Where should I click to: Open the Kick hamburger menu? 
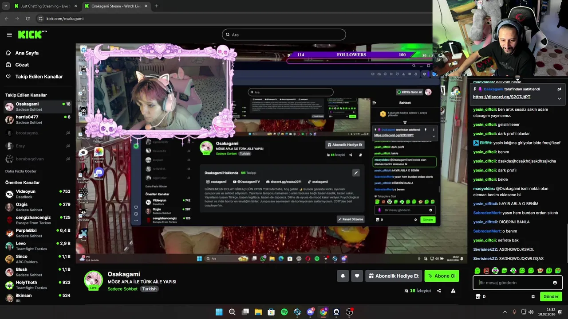pos(9,35)
